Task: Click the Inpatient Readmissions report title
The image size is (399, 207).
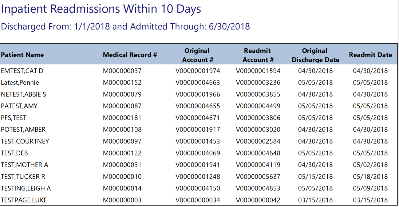Action: (101, 9)
